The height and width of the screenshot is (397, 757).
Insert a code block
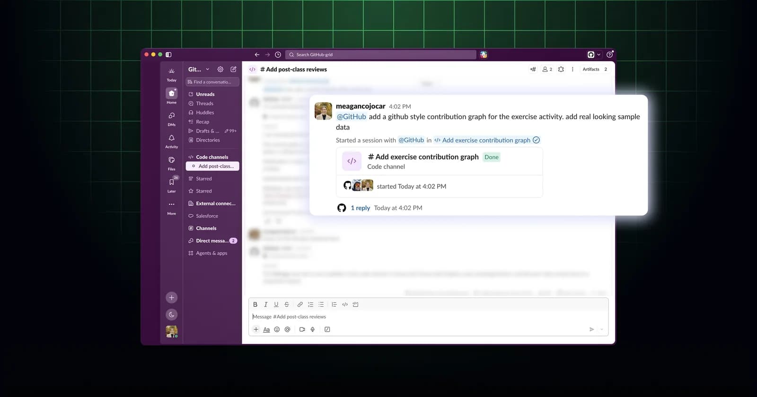click(356, 304)
